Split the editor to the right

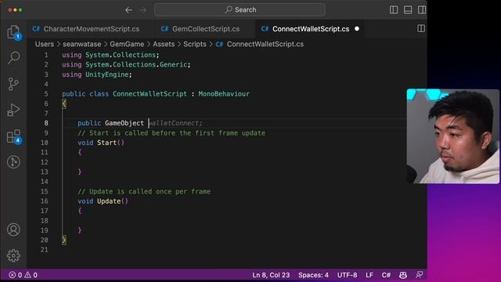(x=421, y=28)
